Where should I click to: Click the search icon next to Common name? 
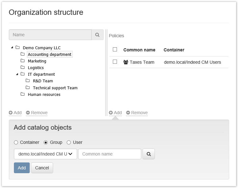[149, 154]
